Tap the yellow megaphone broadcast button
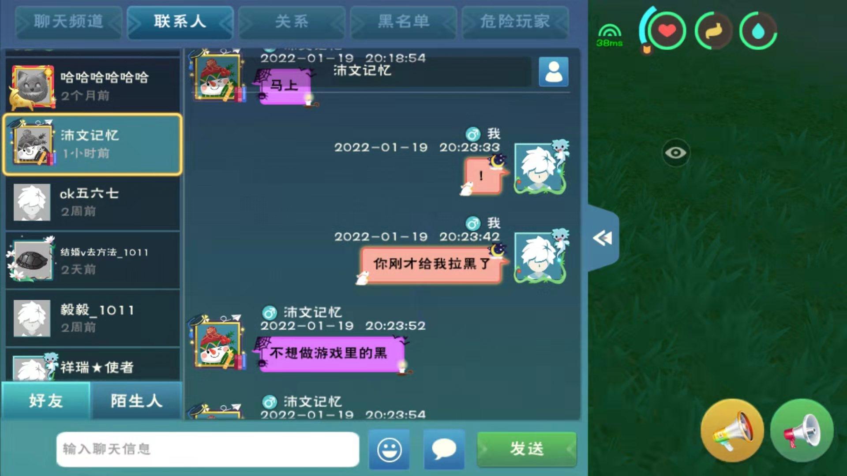The width and height of the screenshot is (847, 476). point(732,431)
